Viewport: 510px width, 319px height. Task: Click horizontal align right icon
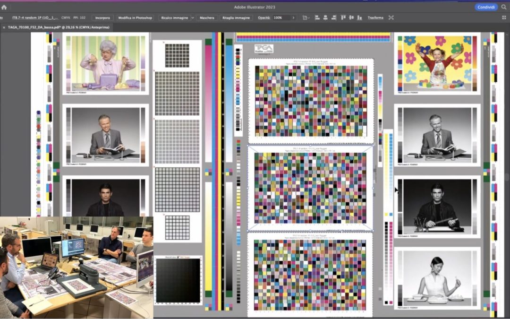(334, 17)
